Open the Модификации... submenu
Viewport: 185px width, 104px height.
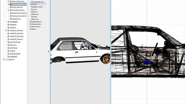coord(36,22)
